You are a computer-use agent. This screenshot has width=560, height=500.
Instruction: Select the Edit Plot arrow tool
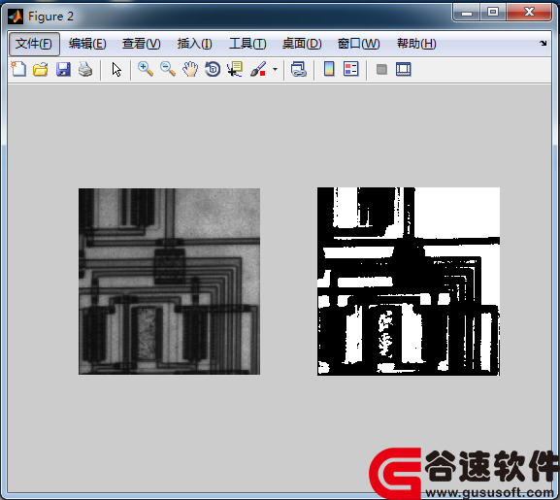coord(116,69)
